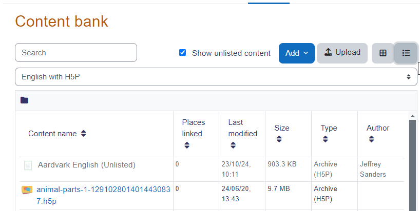Switch to grid view icon

click(x=383, y=53)
